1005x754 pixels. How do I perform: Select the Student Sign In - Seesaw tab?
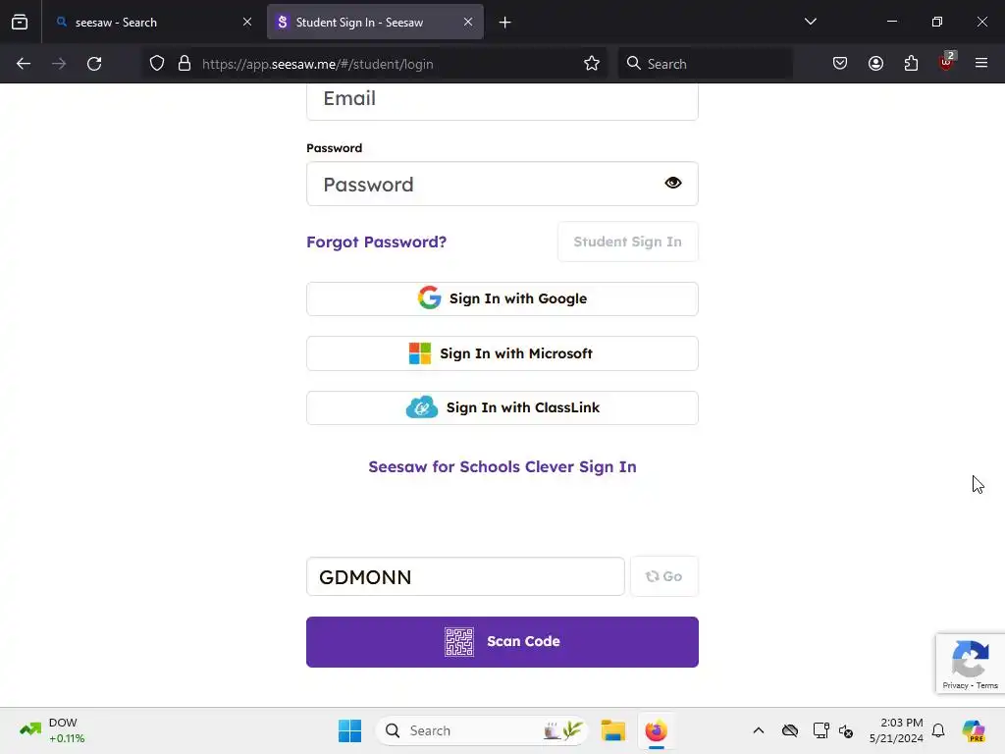[x=375, y=22]
